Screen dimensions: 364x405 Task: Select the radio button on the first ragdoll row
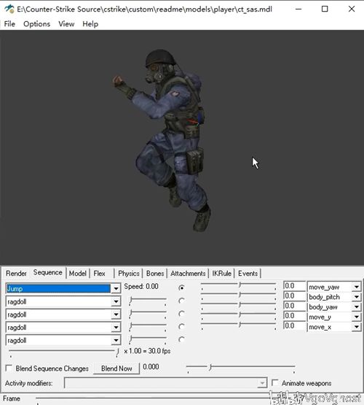tap(181, 301)
